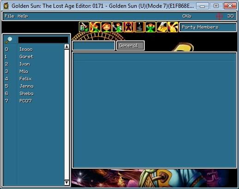Click the character casting fire psynergy icon

click(x=95, y=27)
